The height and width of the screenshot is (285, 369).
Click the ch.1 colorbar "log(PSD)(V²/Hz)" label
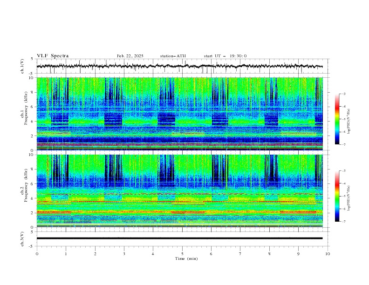[x=349, y=122]
